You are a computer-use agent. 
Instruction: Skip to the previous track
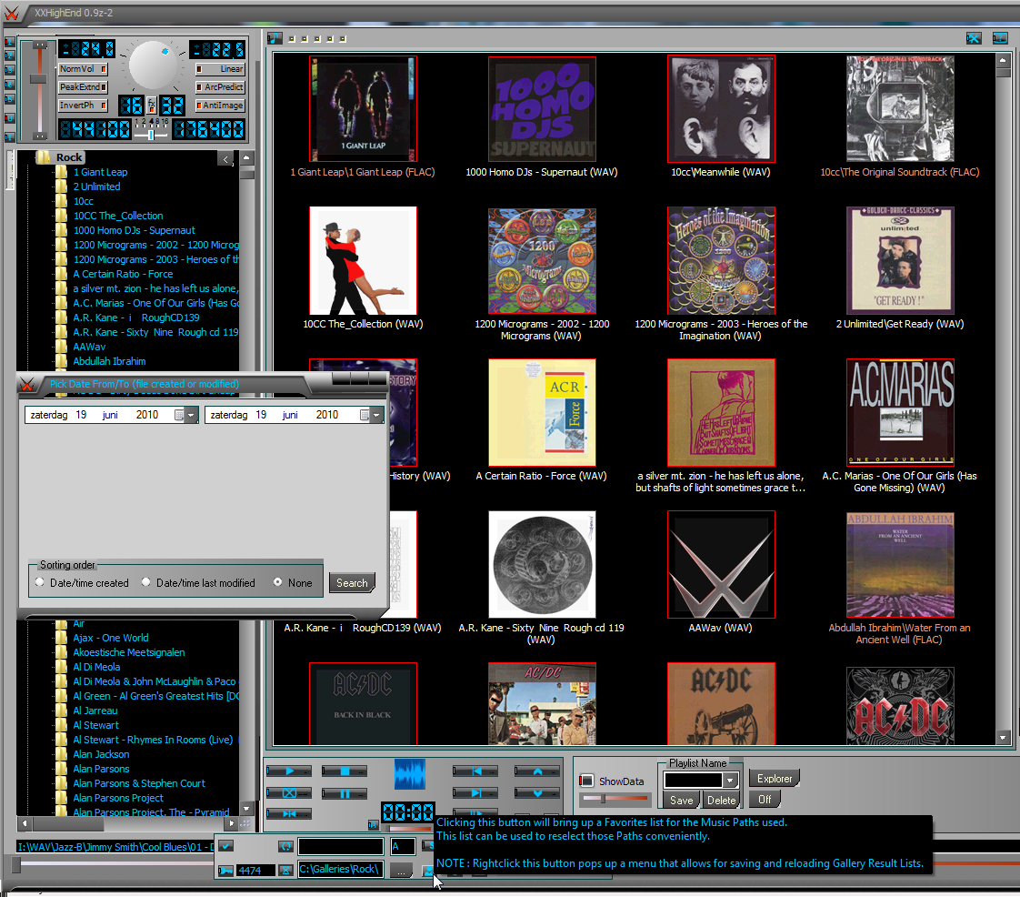point(475,771)
